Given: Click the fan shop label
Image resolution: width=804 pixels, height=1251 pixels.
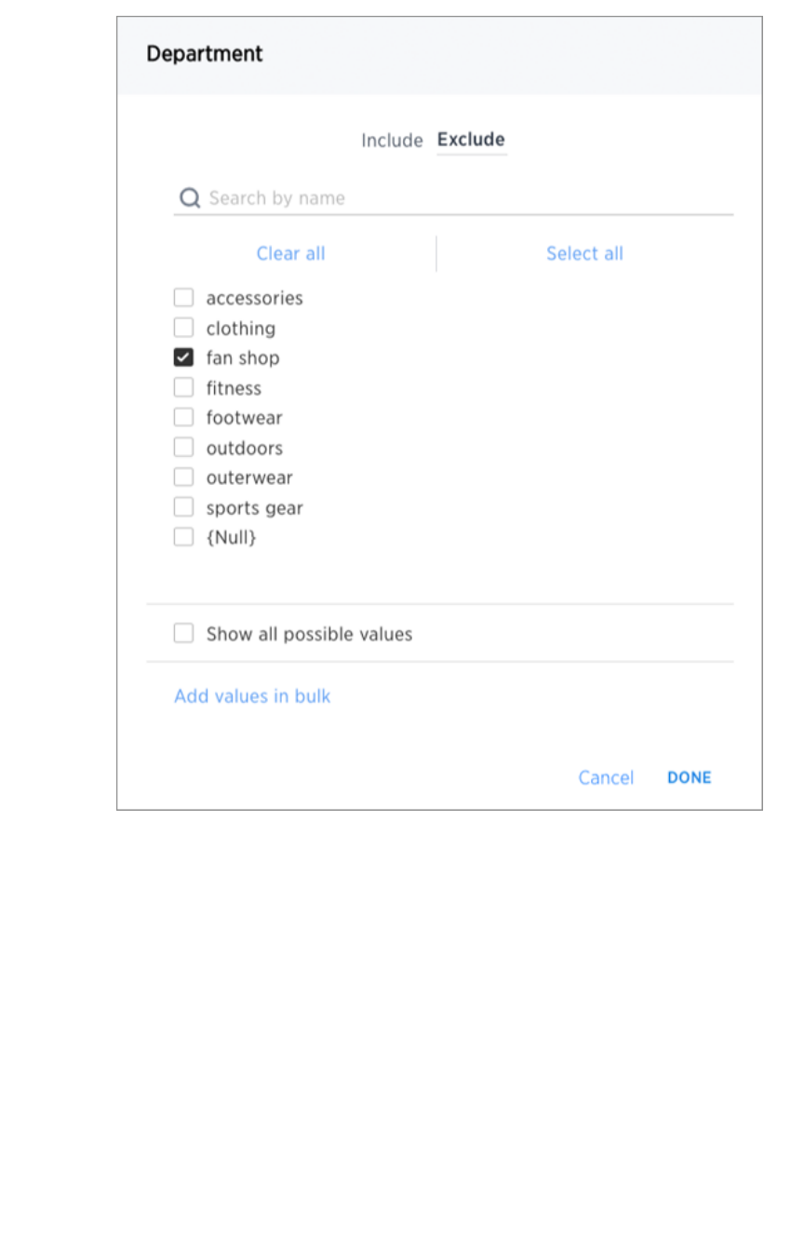Looking at the screenshot, I should click(x=243, y=358).
